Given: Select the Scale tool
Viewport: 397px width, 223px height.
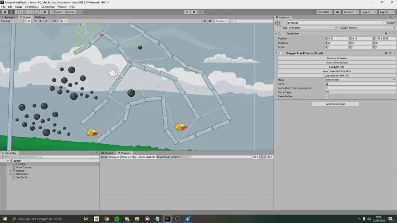Looking at the screenshot, I should tap(25, 12).
